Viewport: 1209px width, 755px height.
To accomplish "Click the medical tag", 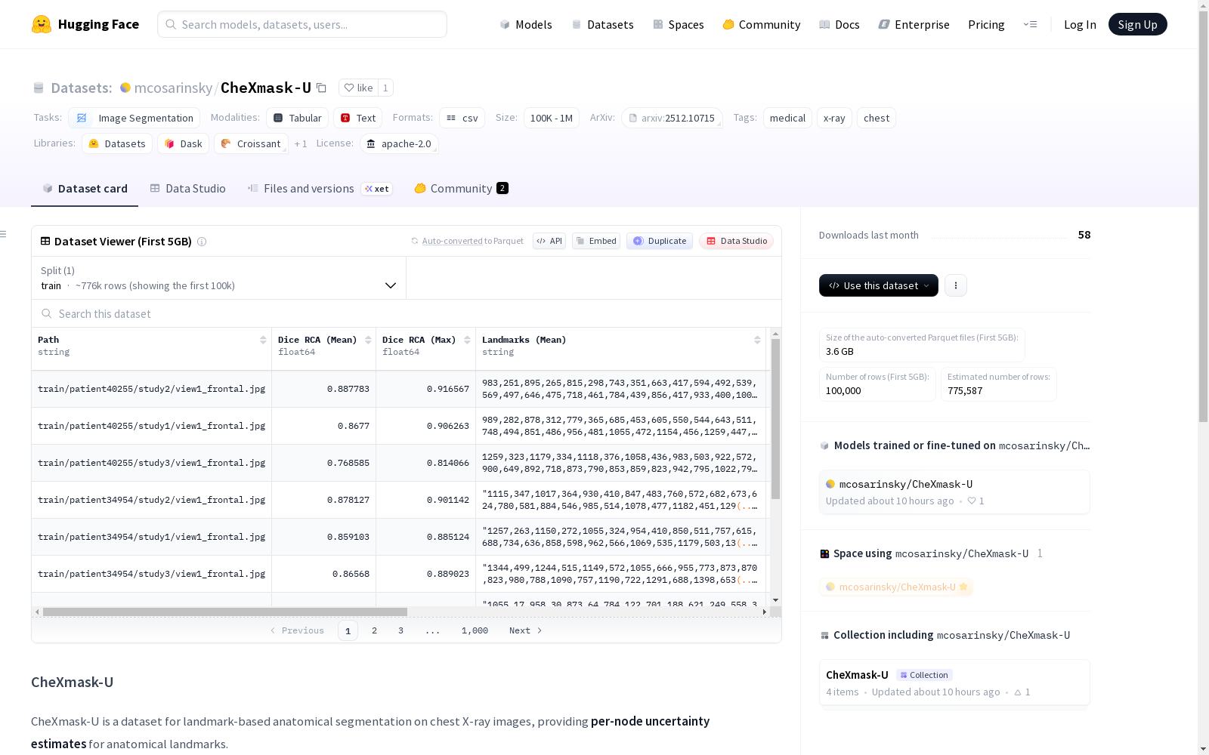I will pos(787,118).
